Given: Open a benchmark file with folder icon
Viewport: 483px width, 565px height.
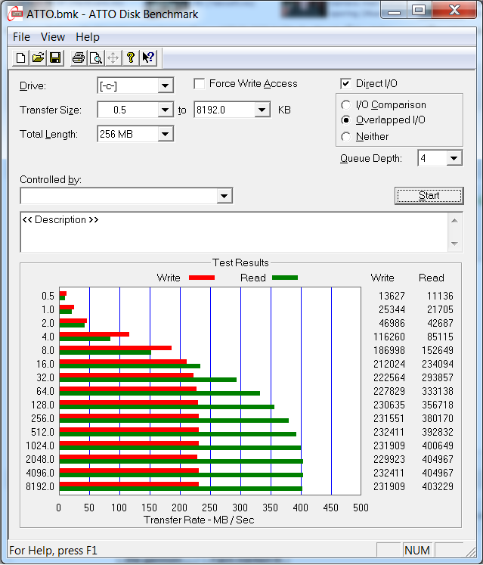Looking at the screenshot, I should (38, 57).
